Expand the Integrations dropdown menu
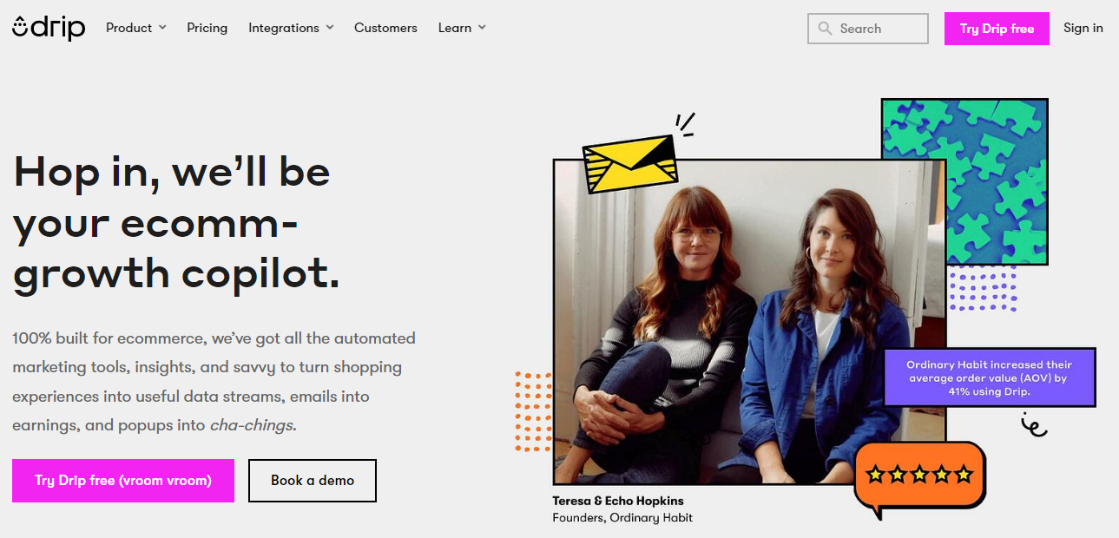1119x538 pixels. tap(291, 28)
